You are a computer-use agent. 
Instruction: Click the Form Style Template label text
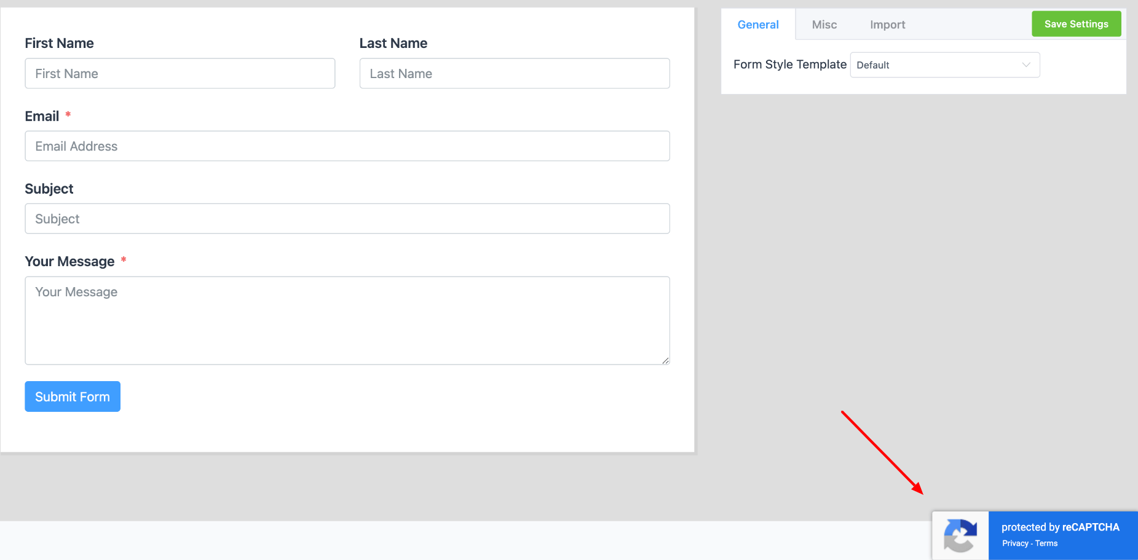pos(789,65)
